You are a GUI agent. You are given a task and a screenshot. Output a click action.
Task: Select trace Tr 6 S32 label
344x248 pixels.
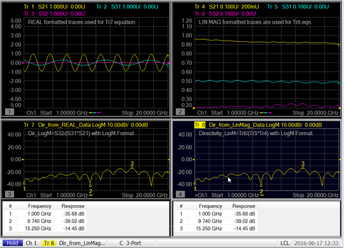(x=225, y=14)
